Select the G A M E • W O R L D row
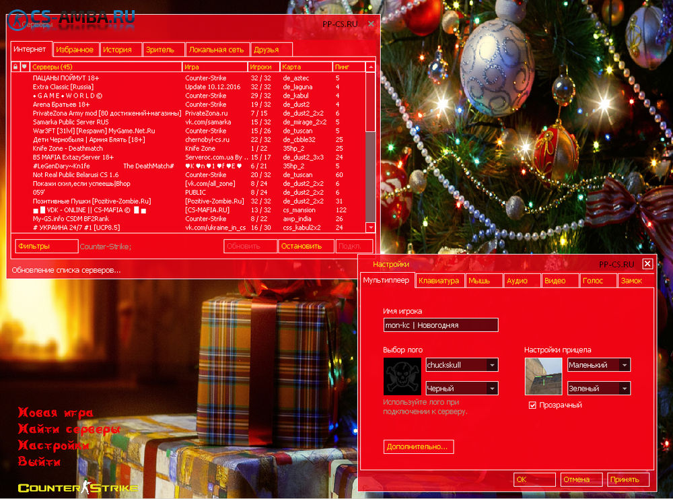The image size is (673, 499). click(188, 96)
